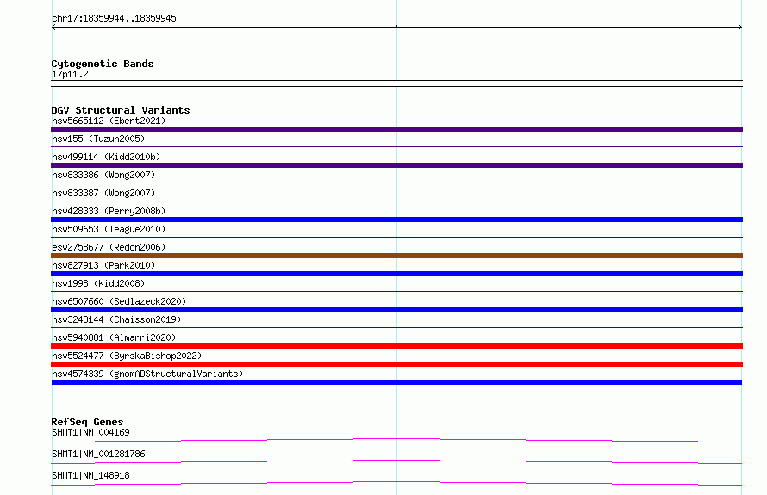Select the RefSeq Genes track title

click(x=87, y=422)
